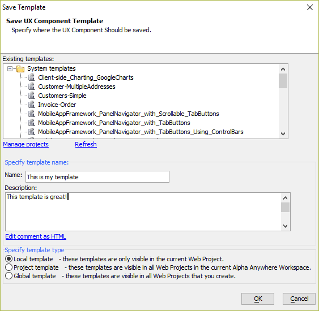Click in the template Name field
319x311 pixels.
97,177
